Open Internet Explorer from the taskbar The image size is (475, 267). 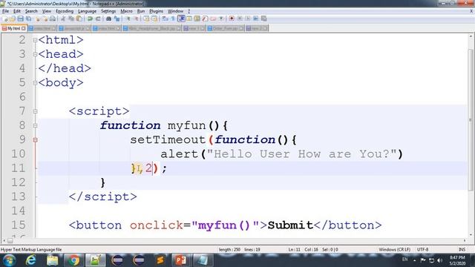click(31, 260)
